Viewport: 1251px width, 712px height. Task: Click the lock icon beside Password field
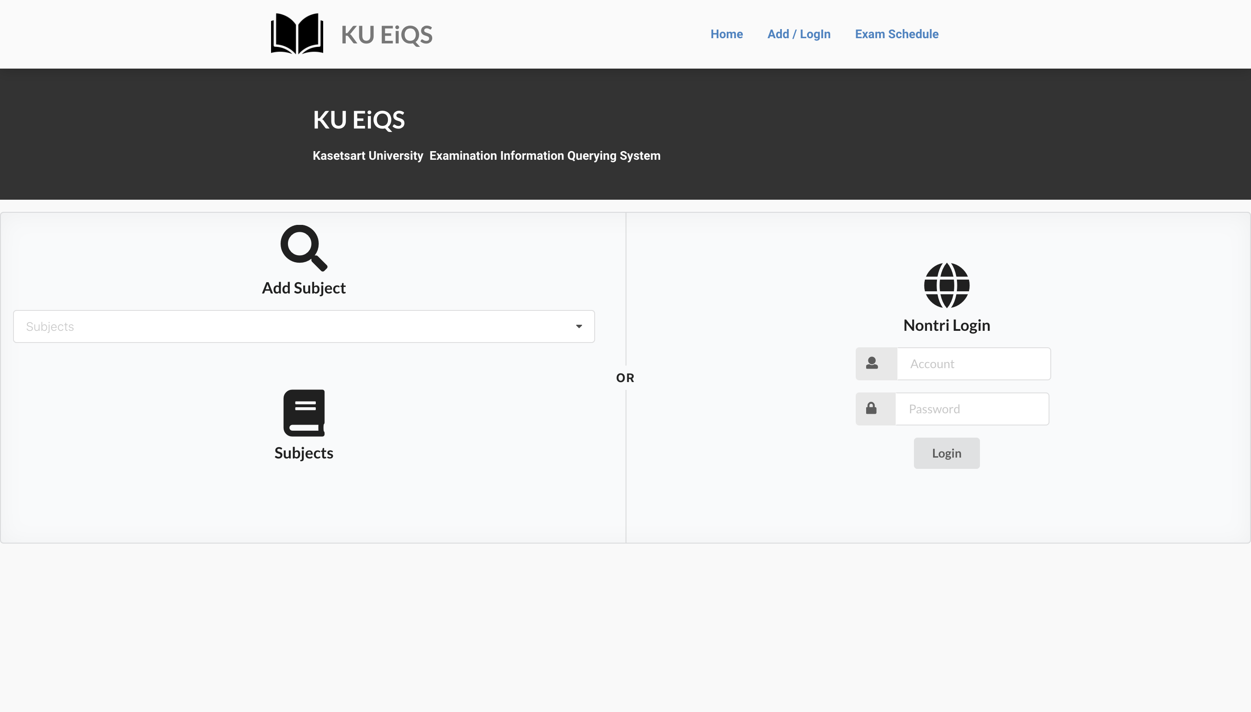(x=871, y=408)
